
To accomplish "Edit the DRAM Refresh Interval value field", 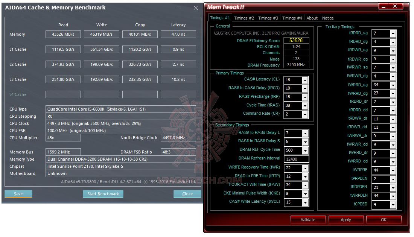I will (x=296, y=158).
